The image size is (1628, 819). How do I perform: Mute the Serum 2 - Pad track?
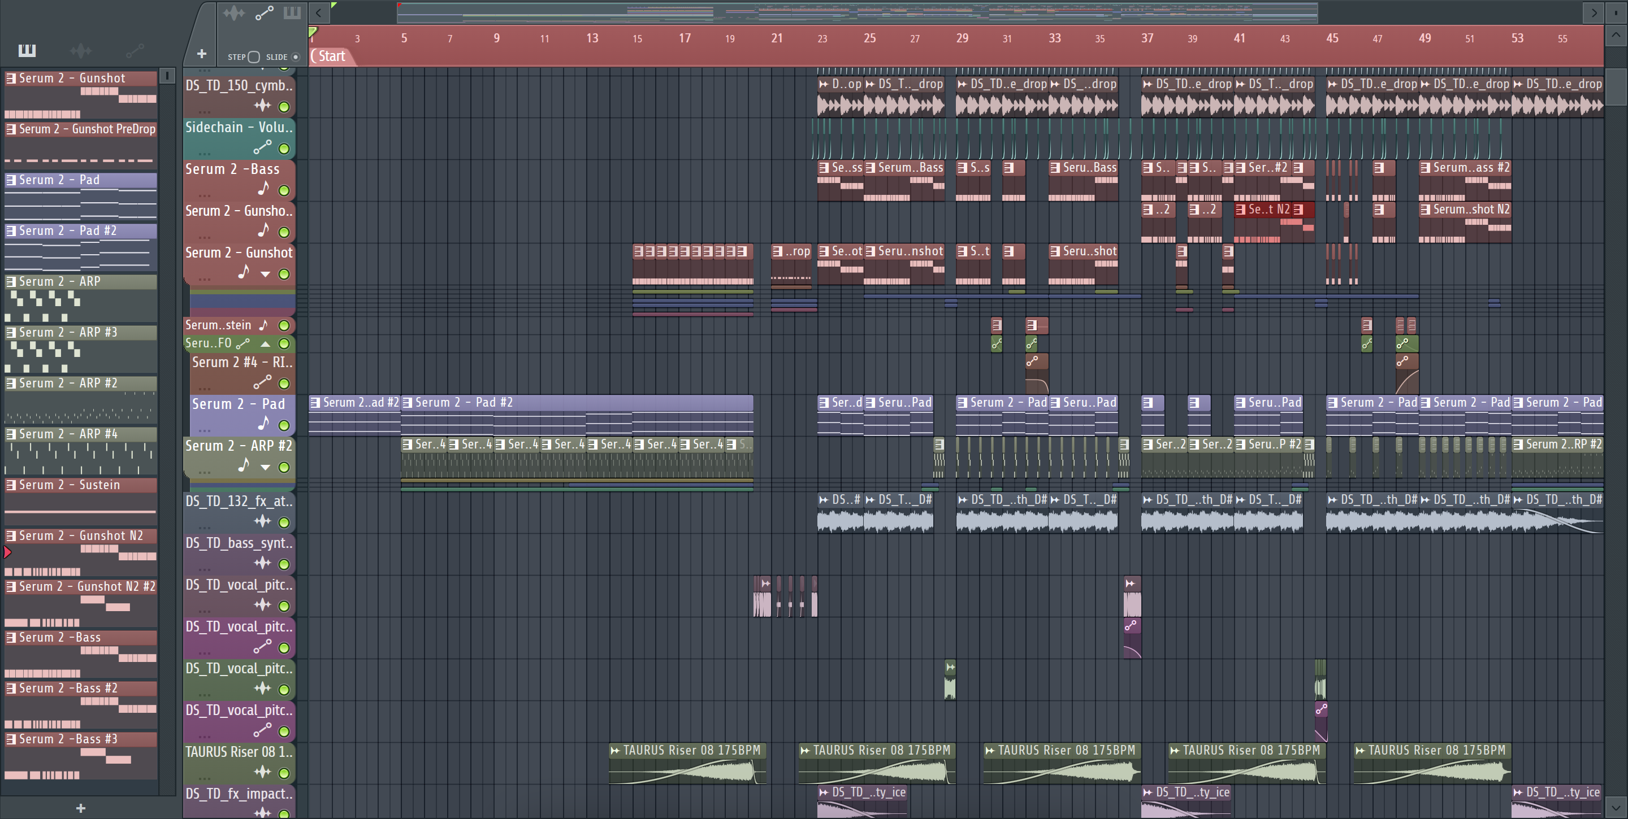click(x=284, y=426)
